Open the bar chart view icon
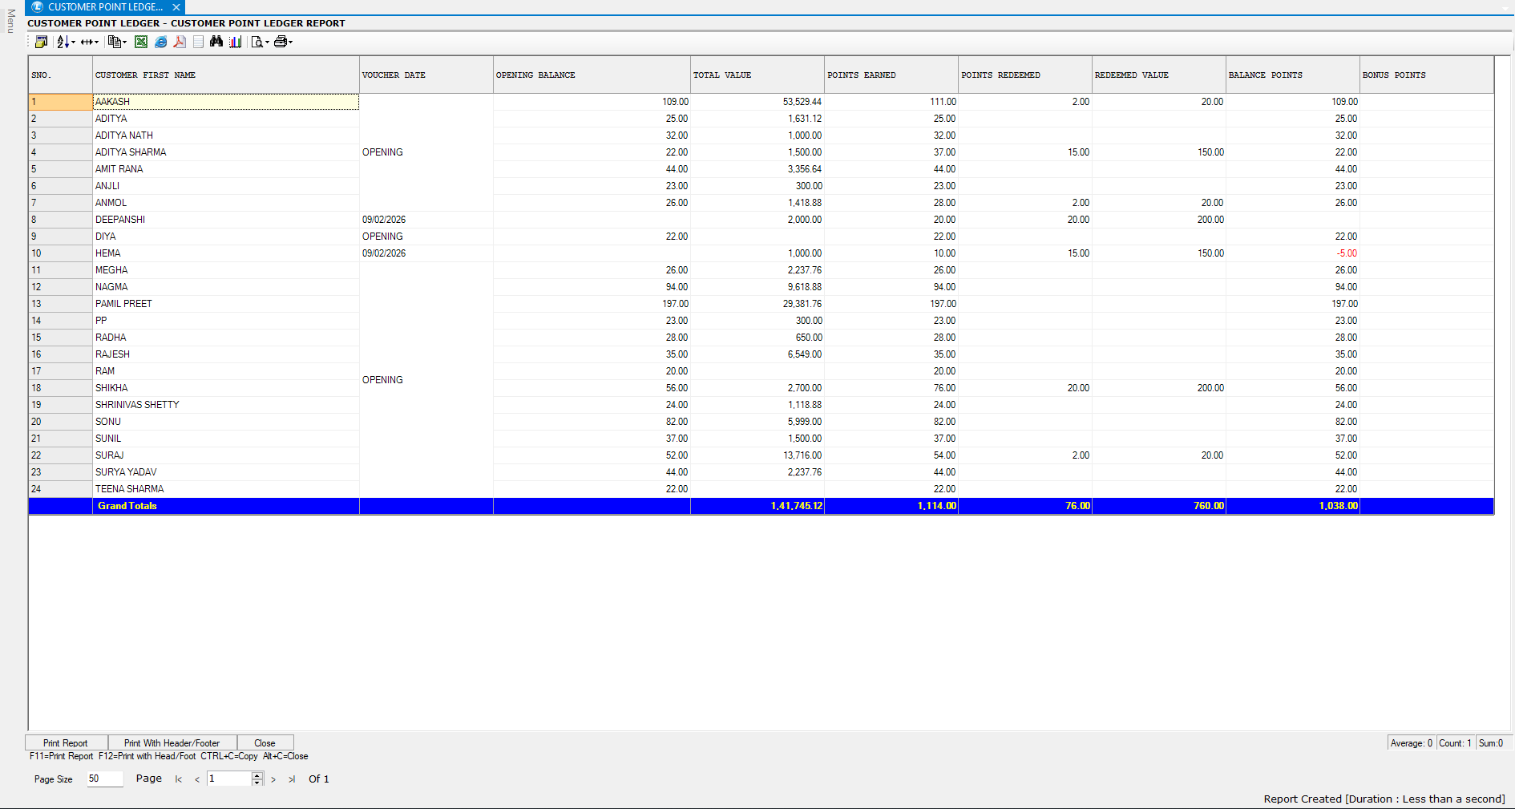This screenshot has width=1515, height=809. 236,42
